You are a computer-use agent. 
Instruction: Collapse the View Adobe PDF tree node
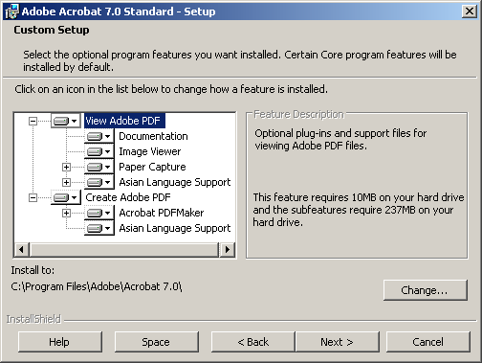(x=33, y=121)
